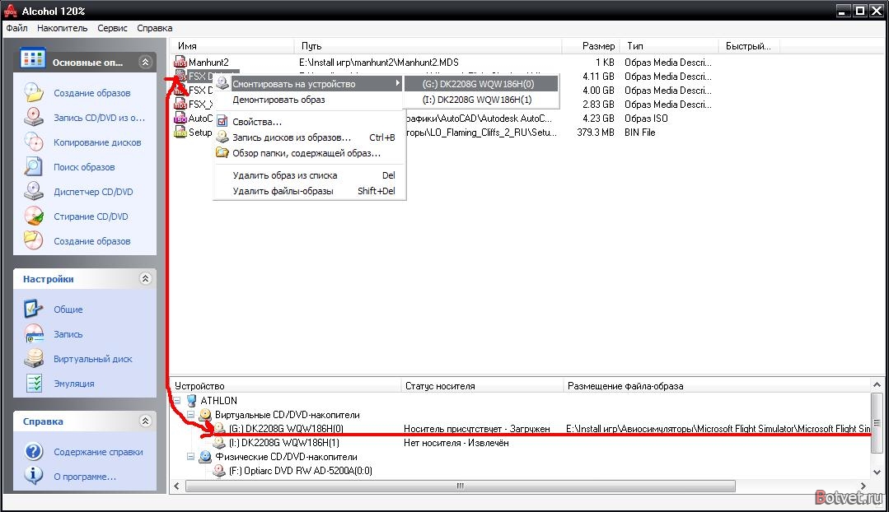Open the Виртуальный диск settings icon
The image size is (889, 512).
click(34, 358)
